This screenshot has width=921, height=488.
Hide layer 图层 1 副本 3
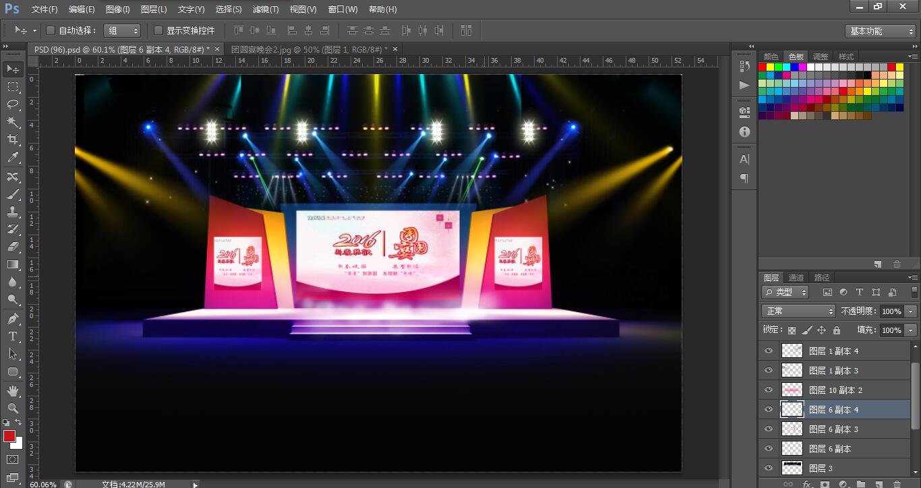coord(769,371)
